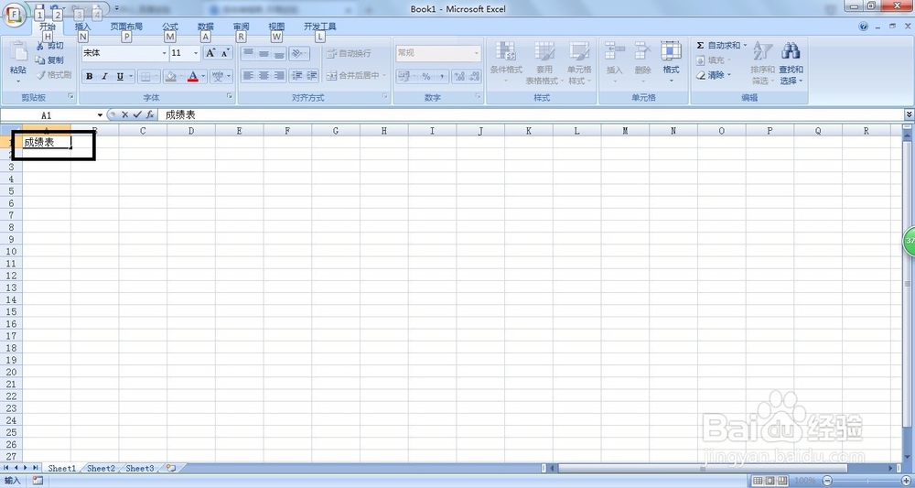Cancel the formula bar entry
915x488 pixels.
pyautogui.click(x=124, y=115)
